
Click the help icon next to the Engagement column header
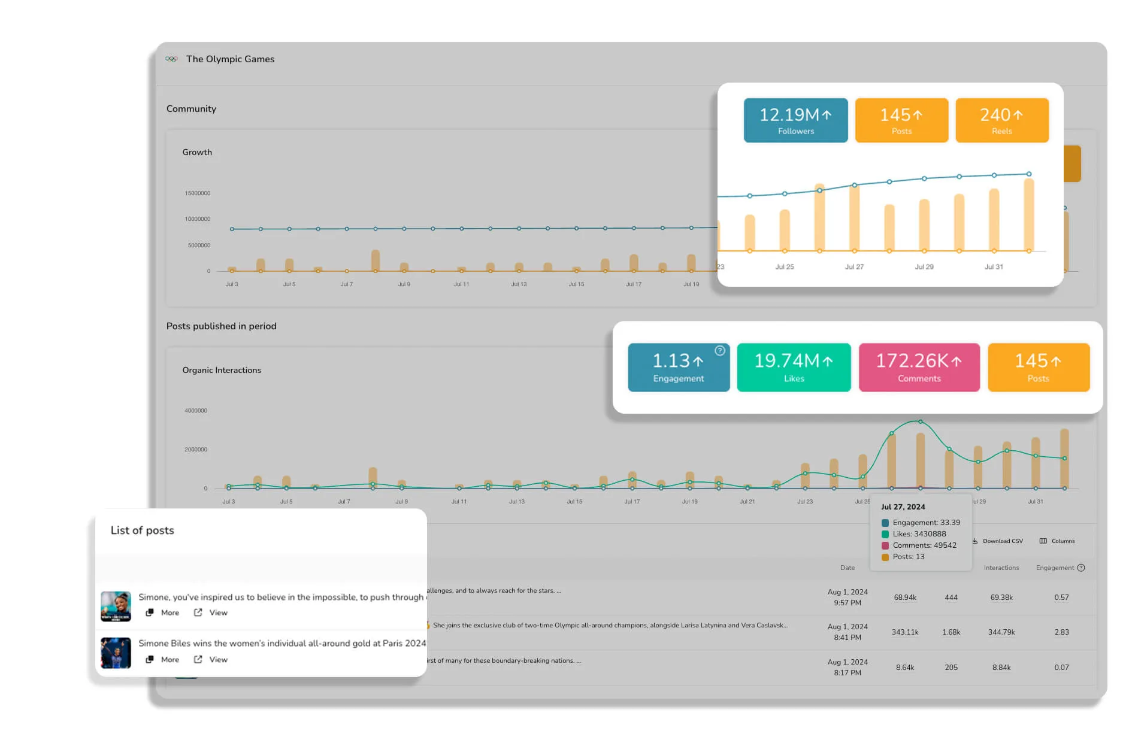(1081, 568)
